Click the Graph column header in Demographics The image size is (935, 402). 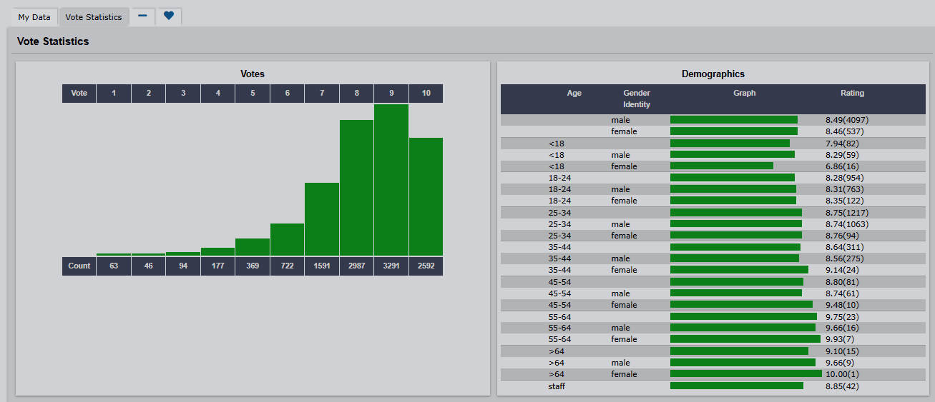click(744, 94)
